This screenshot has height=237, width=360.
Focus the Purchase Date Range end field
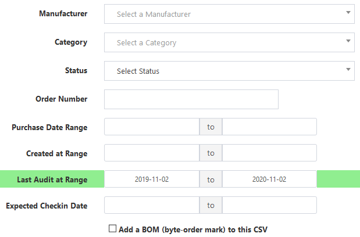[269, 127]
